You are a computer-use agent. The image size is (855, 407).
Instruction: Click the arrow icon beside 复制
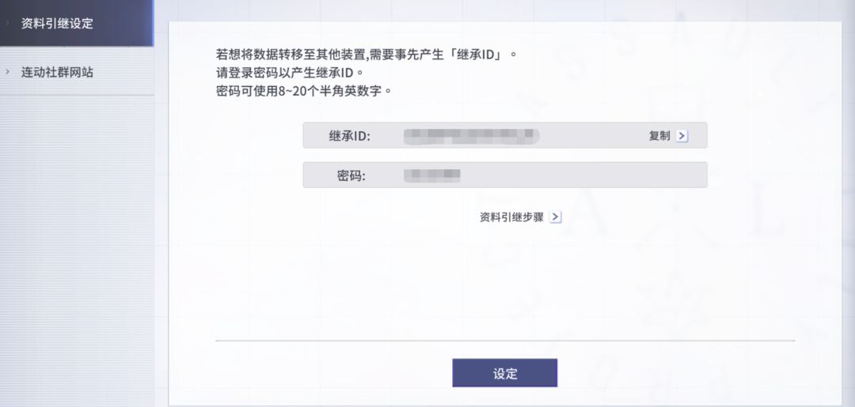coord(682,136)
